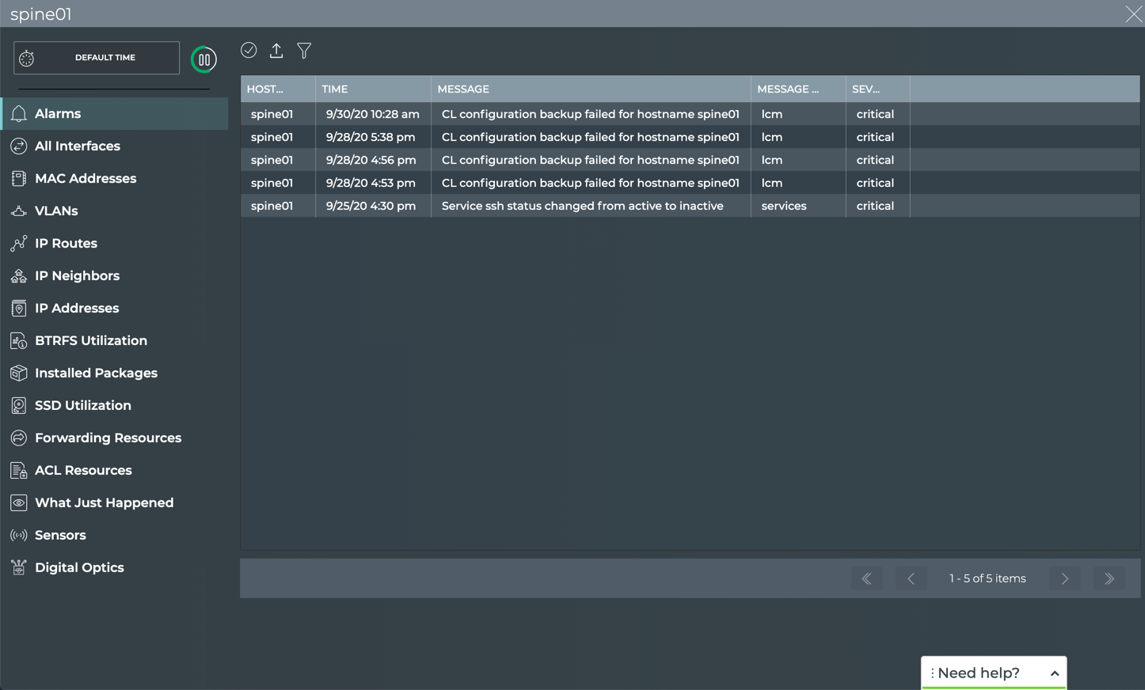Pause live updates with the pause button
The height and width of the screenshot is (690, 1145).
coord(204,59)
